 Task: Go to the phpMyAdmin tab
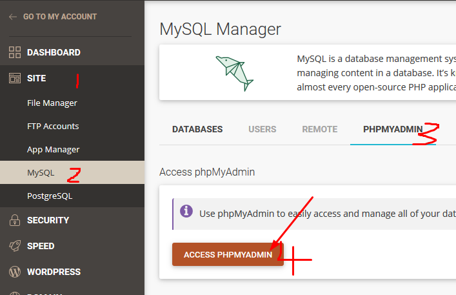(393, 129)
